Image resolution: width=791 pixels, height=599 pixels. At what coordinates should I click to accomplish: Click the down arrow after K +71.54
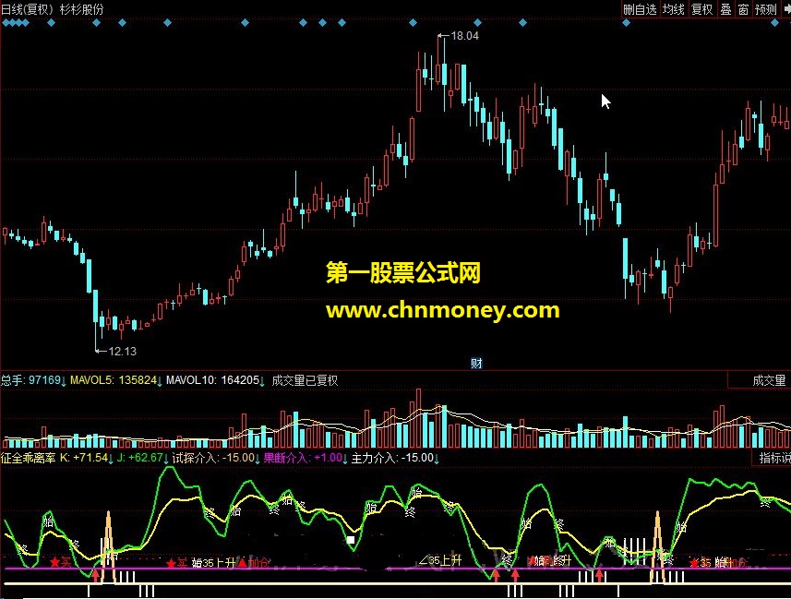(111, 460)
